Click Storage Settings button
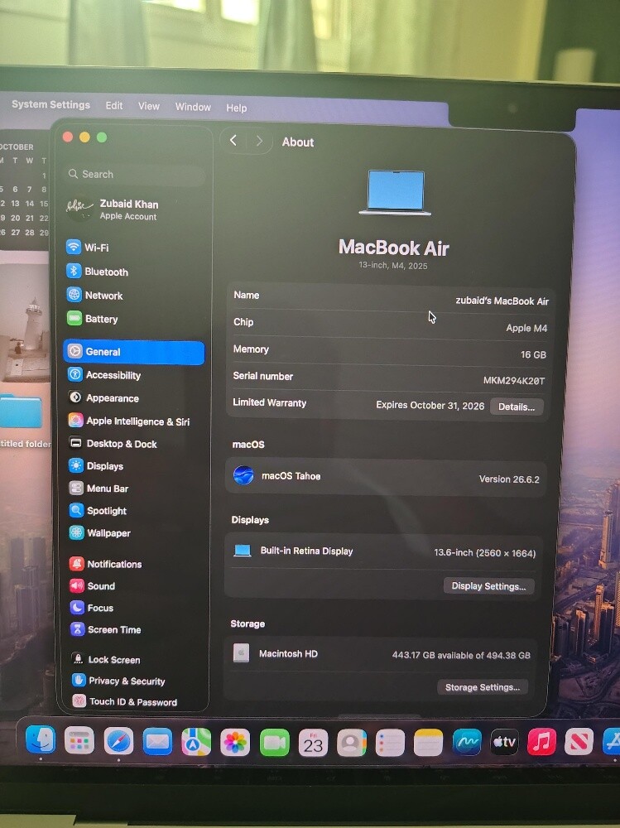The image size is (620, 828). click(x=482, y=687)
